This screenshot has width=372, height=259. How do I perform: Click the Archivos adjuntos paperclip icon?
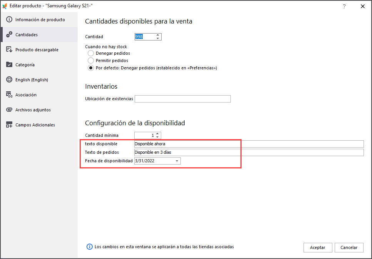click(x=9, y=109)
